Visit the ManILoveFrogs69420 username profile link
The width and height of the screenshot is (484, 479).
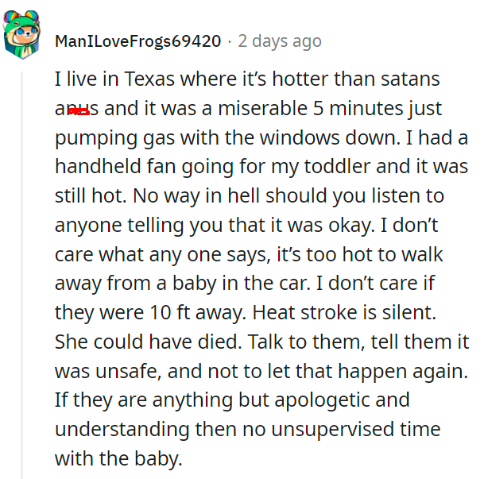pos(138,41)
